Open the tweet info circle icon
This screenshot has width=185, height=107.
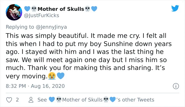point(176,86)
